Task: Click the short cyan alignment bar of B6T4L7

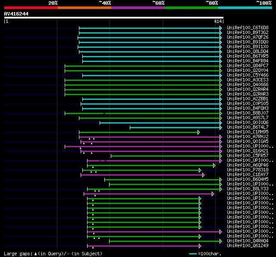Action: click(175, 128)
